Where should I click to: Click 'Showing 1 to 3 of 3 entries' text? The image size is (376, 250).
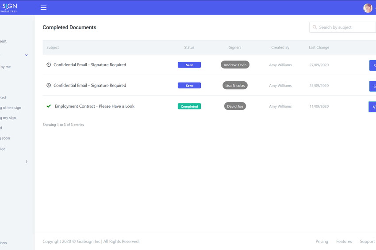[63, 125]
